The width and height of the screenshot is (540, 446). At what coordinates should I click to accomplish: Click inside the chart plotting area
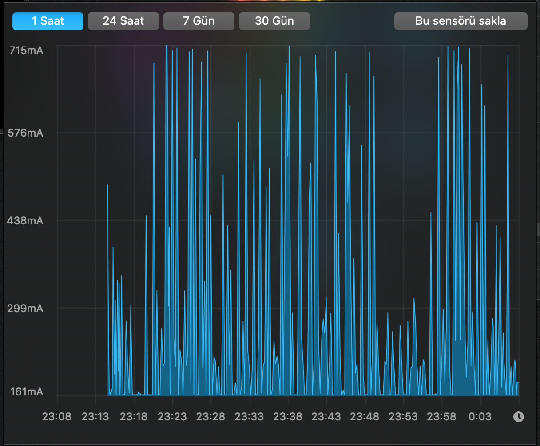click(289, 222)
